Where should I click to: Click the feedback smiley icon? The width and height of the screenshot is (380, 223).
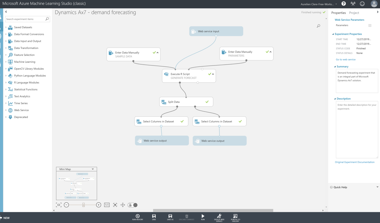362,4
